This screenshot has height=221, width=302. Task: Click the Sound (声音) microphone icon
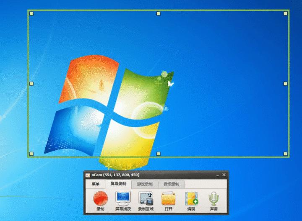pos(213,201)
